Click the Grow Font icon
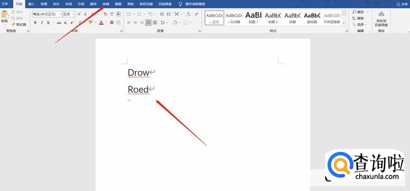This screenshot has width=410, height=191. click(79, 14)
